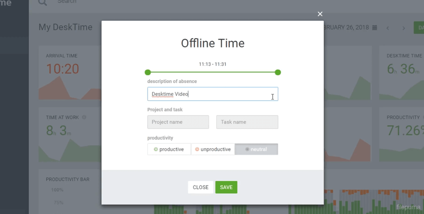Click the slider's right end handle

coord(278,73)
